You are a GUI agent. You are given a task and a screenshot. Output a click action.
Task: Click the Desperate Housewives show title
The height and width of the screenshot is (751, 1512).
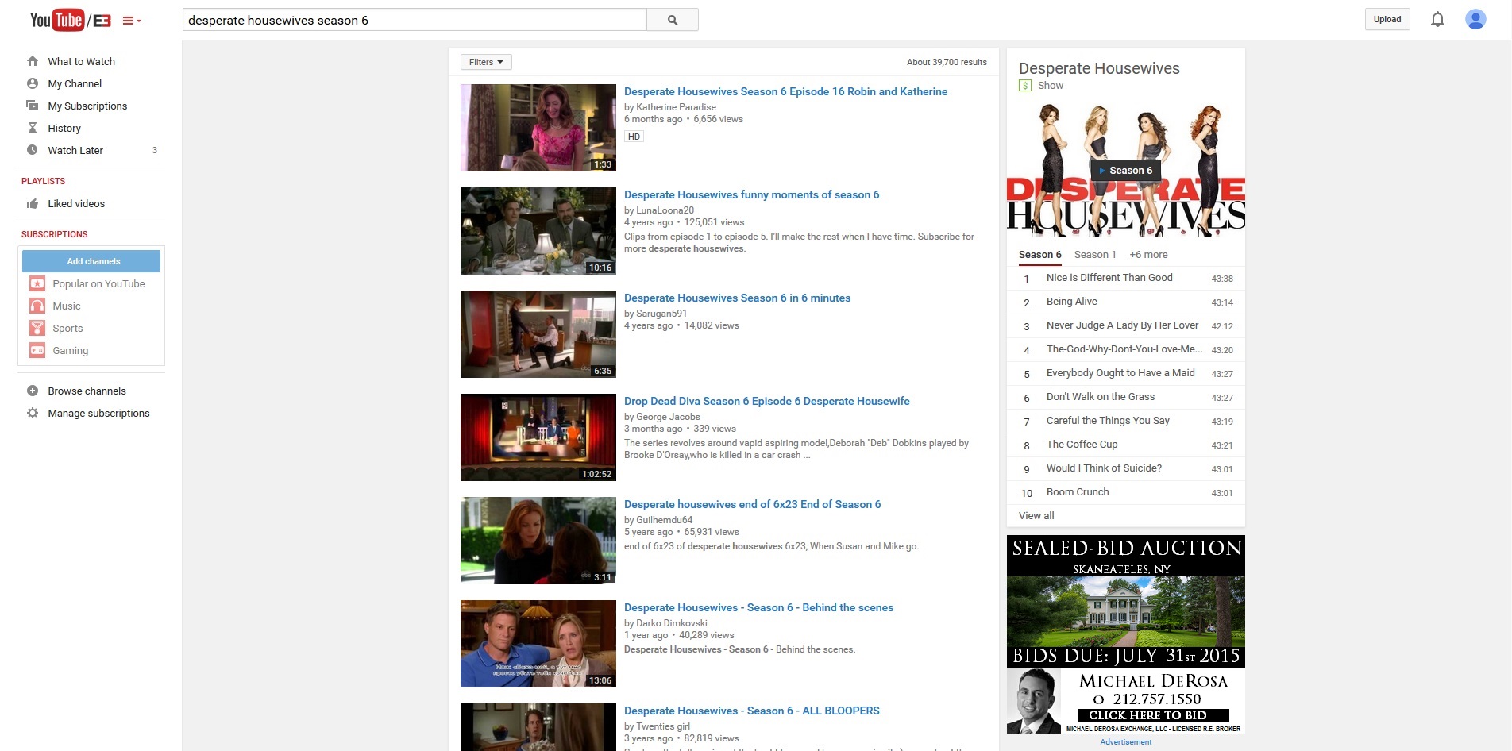[x=1099, y=68]
